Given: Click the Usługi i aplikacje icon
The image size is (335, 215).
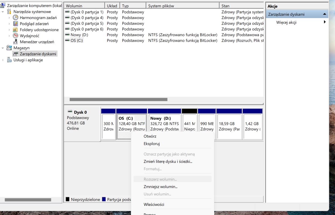Looking at the screenshot, I should tap(10, 60).
